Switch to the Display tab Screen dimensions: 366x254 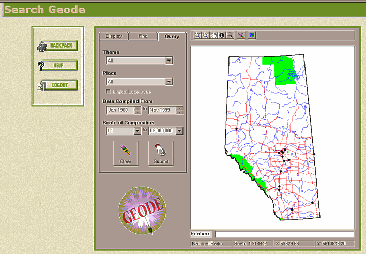pos(114,36)
